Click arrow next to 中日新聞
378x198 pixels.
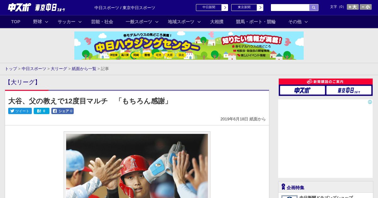pyautogui.click(x=225, y=8)
